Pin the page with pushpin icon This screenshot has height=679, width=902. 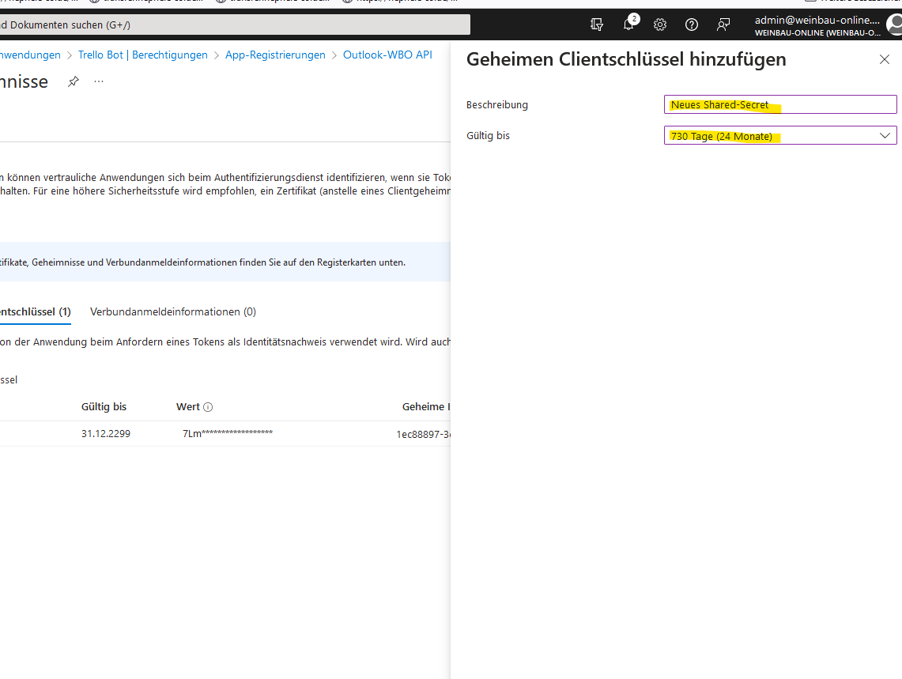pyautogui.click(x=74, y=81)
